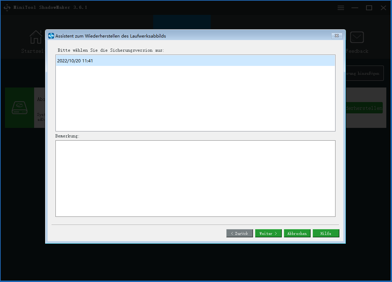This screenshot has width=392, height=282.
Task: Click the green Wiederherstellen button behind dialog
Action: tap(365, 108)
